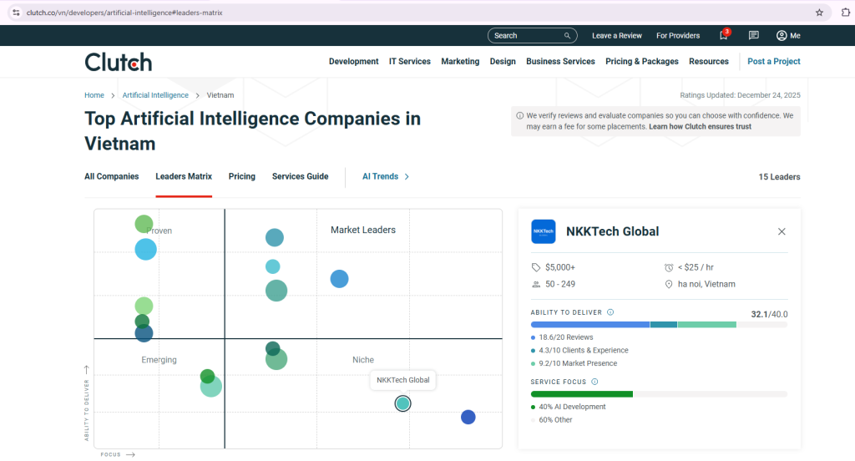Viewport: 855px width, 461px height.
Task: Open the Development menu
Action: coord(353,62)
